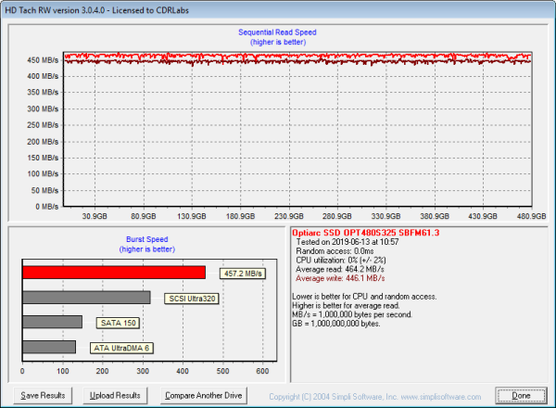The image size is (556, 408).
Task: Click the CPU utilization 0% line
Action: point(341,260)
